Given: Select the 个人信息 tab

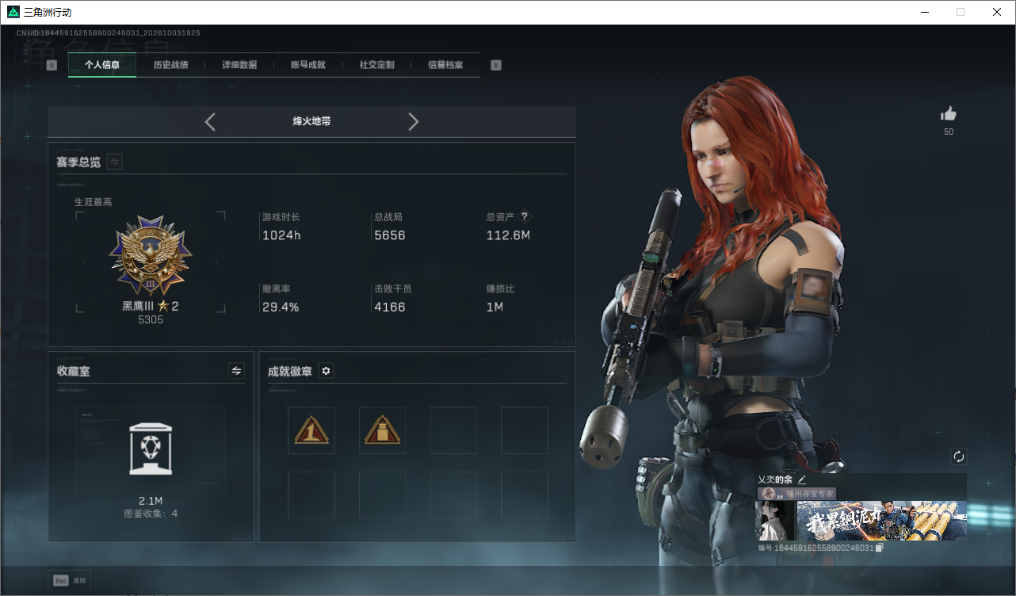Looking at the screenshot, I should click(102, 65).
